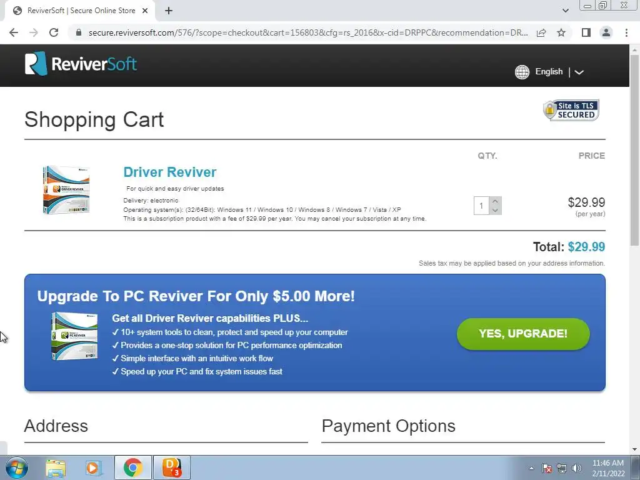
Task: Open the tab search chevron
Action: [565, 11]
